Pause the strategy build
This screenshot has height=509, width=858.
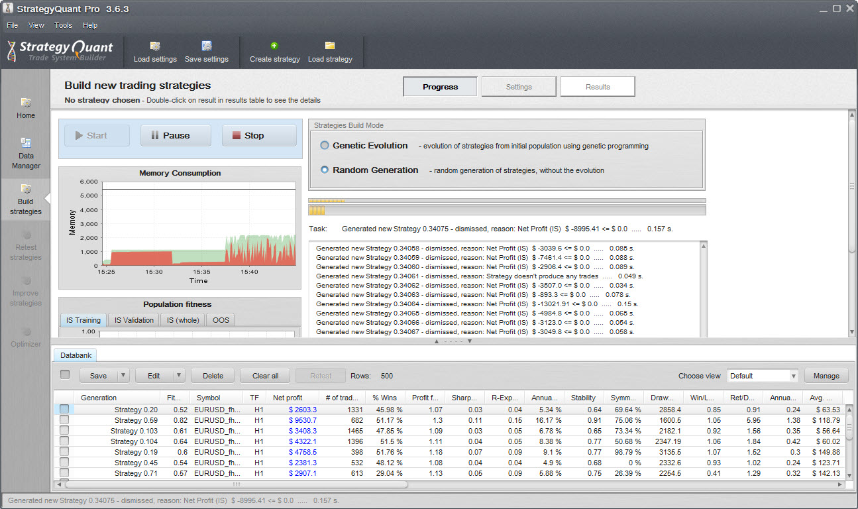pos(176,135)
